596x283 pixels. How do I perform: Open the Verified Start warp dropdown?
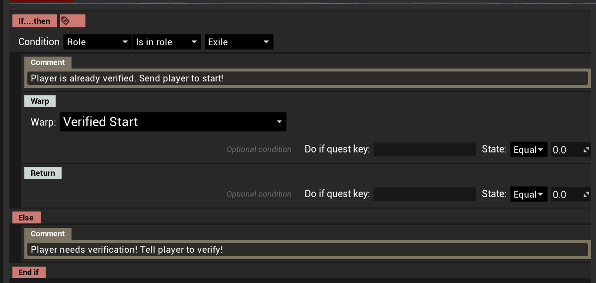click(173, 122)
